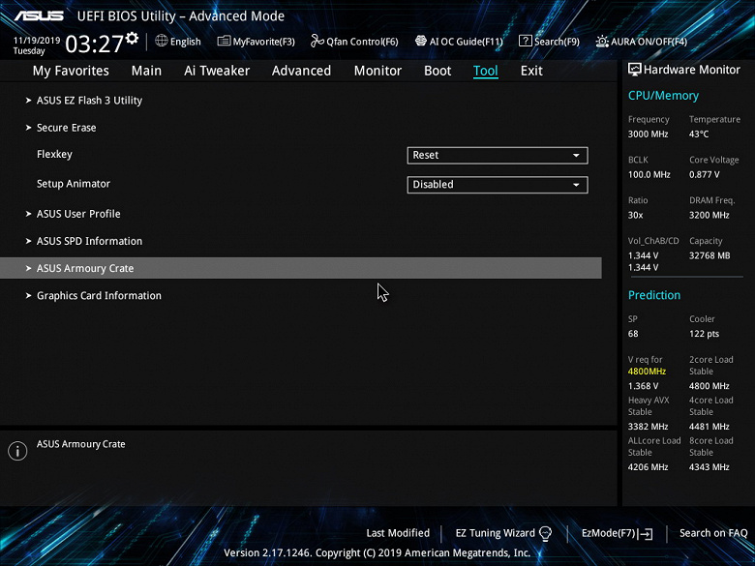755x566 pixels.
Task: Click the Qfan Control fan icon
Action: (317, 41)
